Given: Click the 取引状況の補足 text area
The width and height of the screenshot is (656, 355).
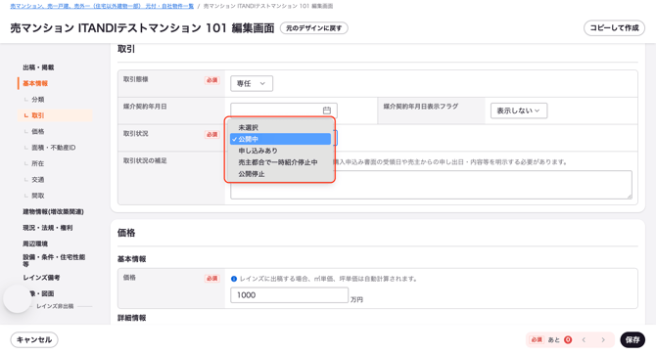Looking at the screenshot, I should [431, 185].
